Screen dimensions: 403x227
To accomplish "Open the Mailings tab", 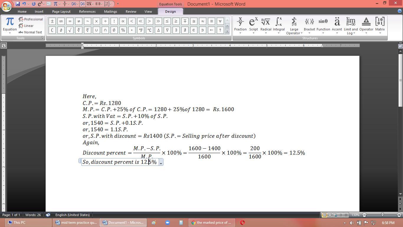I will click(111, 12).
